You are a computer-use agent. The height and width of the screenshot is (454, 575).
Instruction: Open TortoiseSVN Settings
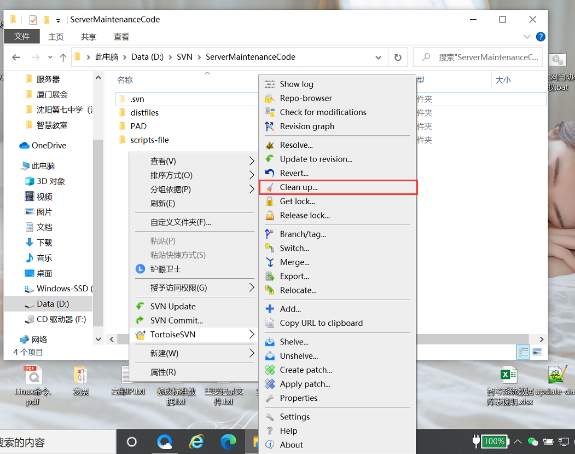tap(294, 416)
